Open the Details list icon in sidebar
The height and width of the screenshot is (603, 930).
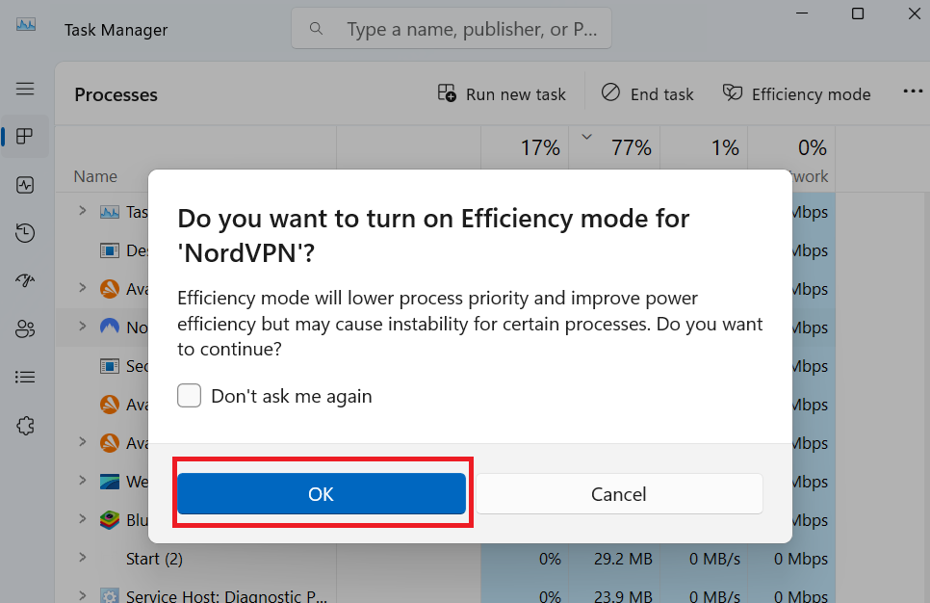[x=25, y=377]
